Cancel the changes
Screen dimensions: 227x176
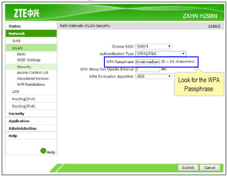point(210,168)
